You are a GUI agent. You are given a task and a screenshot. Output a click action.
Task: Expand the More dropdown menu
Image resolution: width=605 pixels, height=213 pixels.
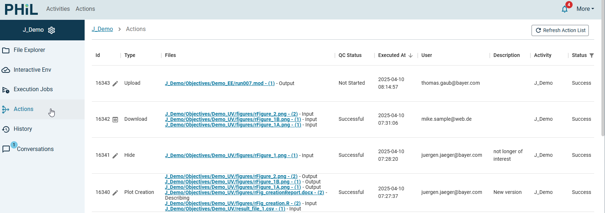click(x=585, y=9)
